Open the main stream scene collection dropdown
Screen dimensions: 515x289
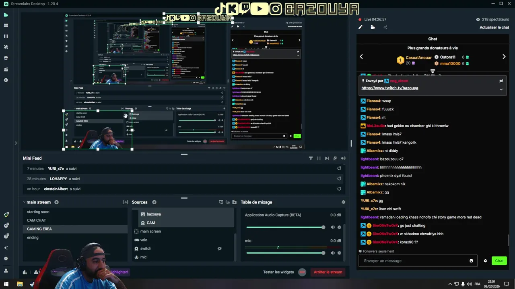pos(37,202)
